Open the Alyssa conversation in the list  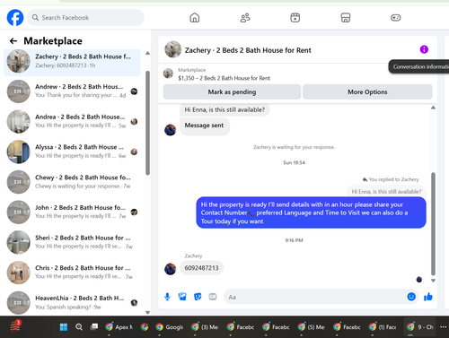tap(72, 152)
